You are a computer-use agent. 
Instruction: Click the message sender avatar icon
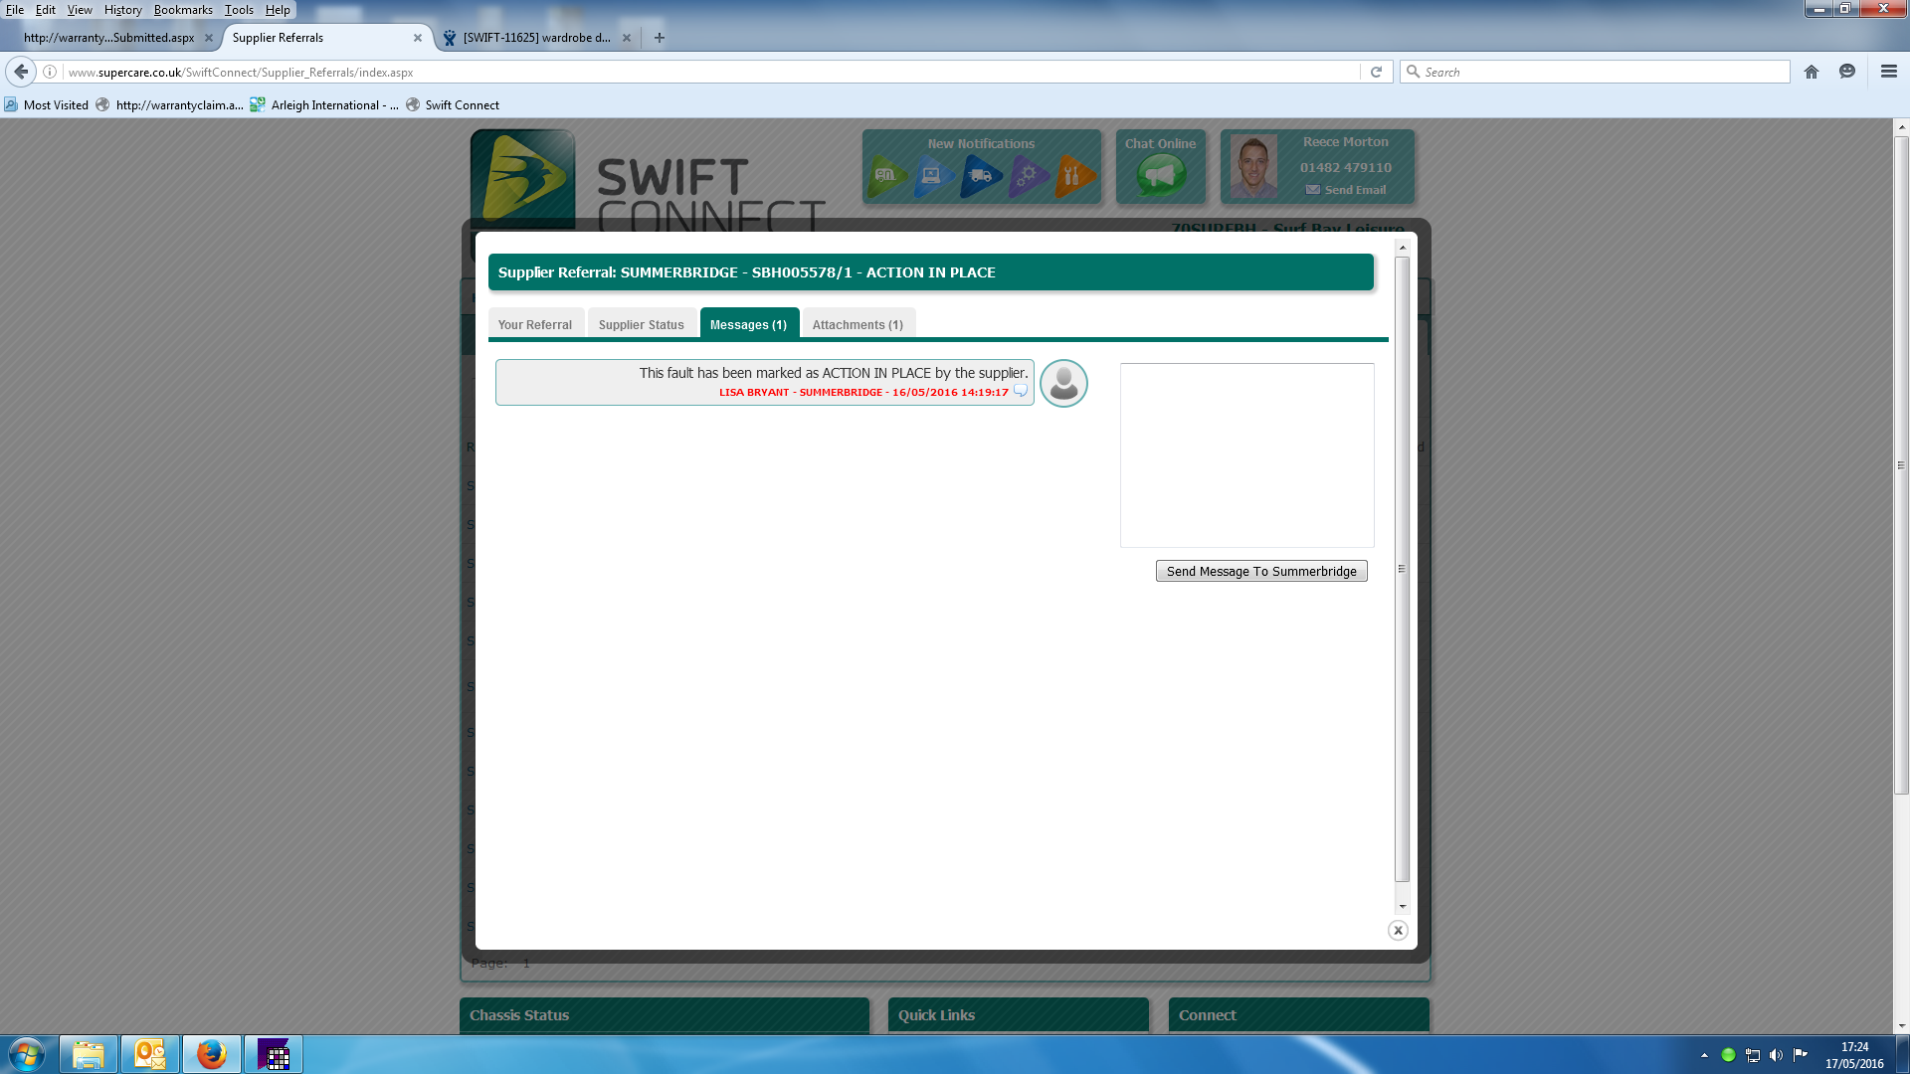point(1063,383)
